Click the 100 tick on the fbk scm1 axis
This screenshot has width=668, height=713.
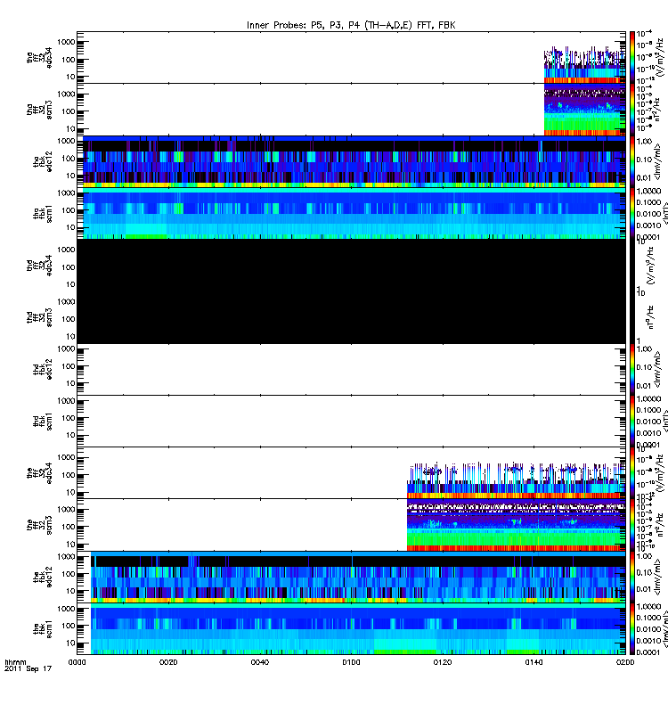pos(69,626)
